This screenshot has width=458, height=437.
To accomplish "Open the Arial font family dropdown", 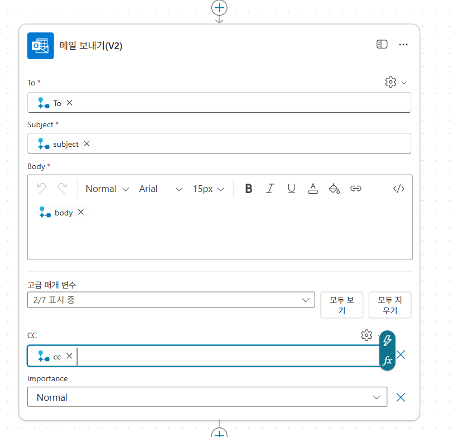I will click(161, 189).
